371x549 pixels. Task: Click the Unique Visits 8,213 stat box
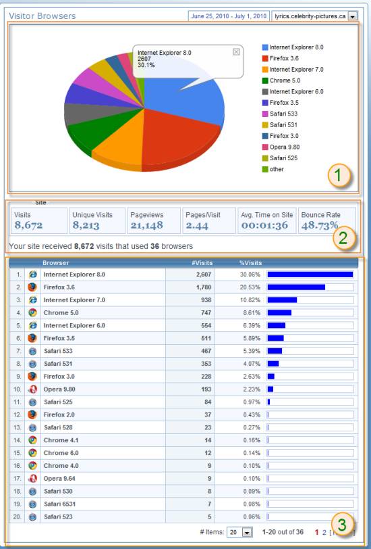(96, 220)
